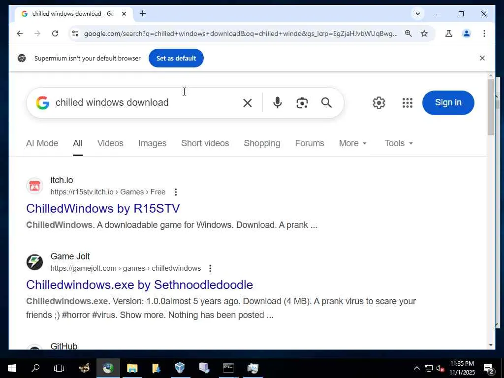Reload the current page
Image resolution: width=504 pixels, height=378 pixels.
tap(55, 33)
